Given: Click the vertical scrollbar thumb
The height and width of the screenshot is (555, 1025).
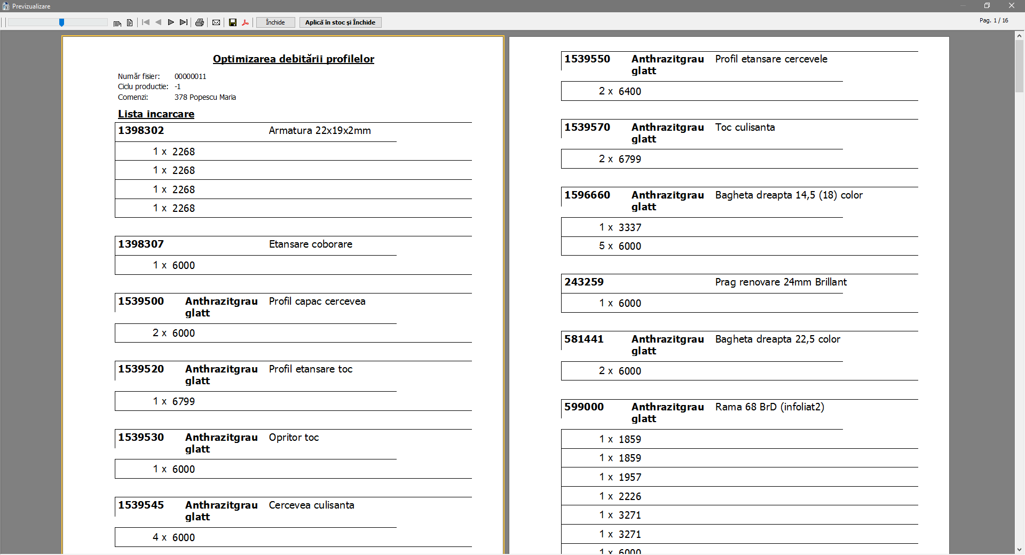Looking at the screenshot, I should click(x=1019, y=66).
